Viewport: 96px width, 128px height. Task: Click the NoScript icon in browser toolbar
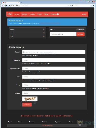click(x=2, y=6)
